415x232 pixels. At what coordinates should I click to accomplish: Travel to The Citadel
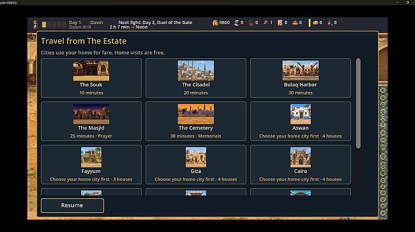click(x=195, y=78)
